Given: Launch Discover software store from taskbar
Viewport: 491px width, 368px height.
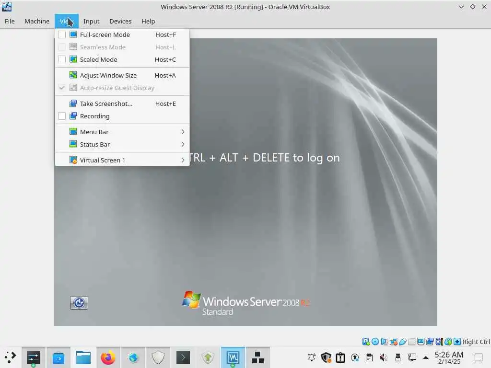Looking at the screenshot, I should pyautogui.click(x=58, y=357).
